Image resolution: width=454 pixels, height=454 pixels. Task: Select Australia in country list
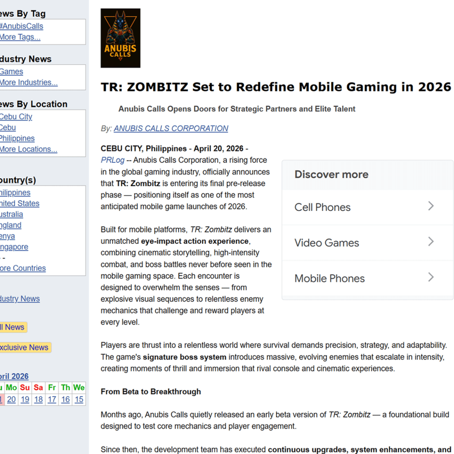click(x=12, y=214)
